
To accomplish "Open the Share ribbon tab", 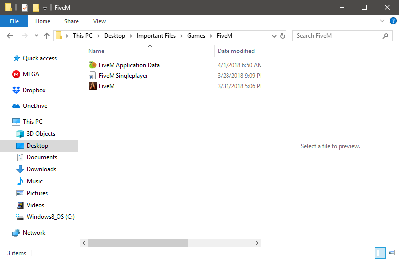I will click(71, 21).
